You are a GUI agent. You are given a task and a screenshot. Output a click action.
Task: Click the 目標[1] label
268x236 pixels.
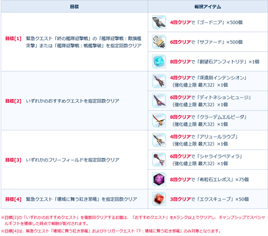pyautogui.click(x=13, y=39)
